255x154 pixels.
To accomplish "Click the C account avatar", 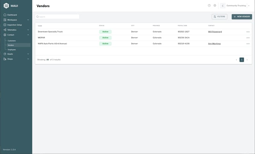I will (x=223, y=6).
